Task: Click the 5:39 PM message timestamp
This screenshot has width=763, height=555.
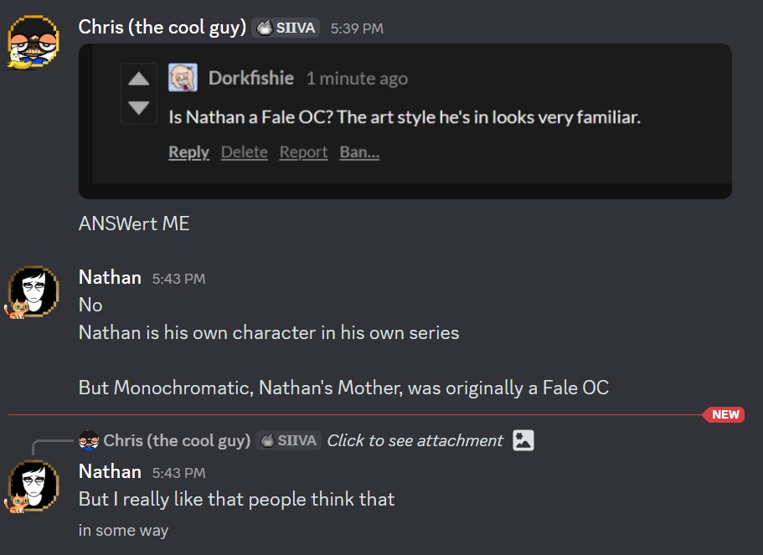Action: point(357,28)
